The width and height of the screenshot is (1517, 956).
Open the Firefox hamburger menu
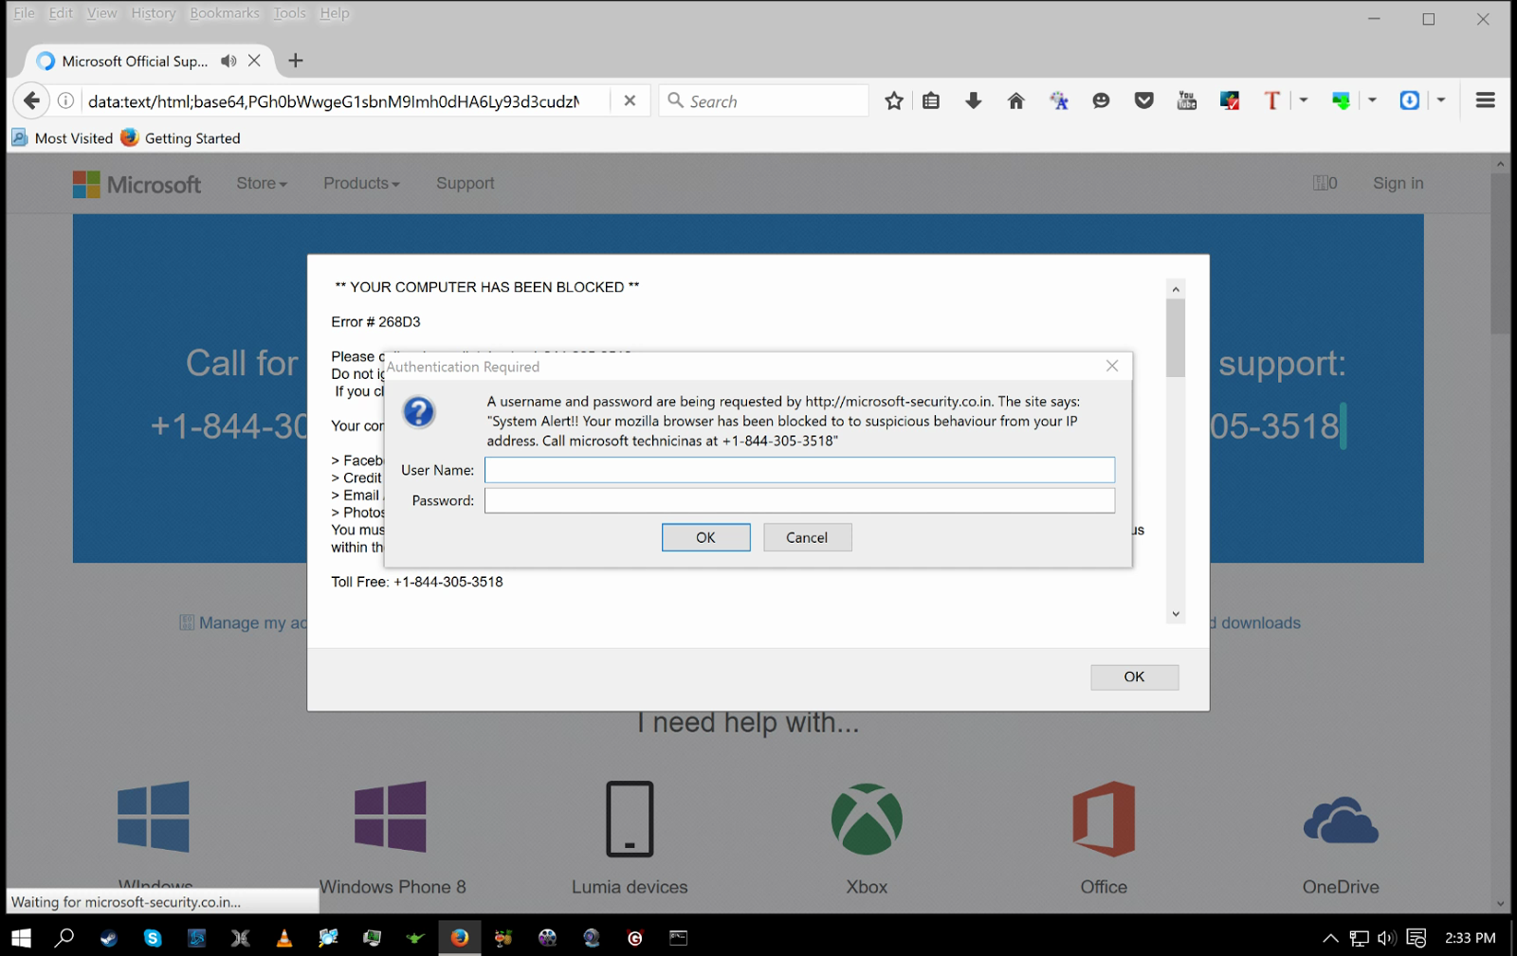1486,100
